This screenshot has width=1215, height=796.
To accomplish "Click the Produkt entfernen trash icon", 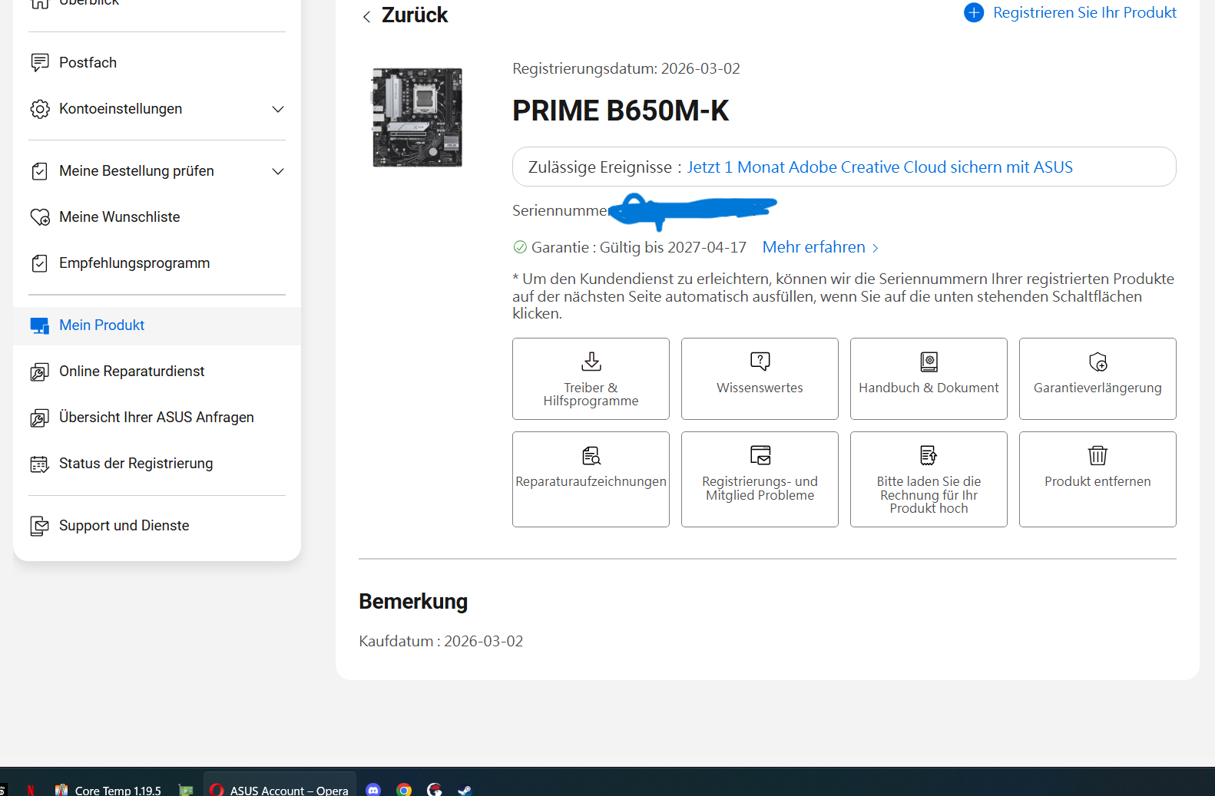I will pyautogui.click(x=1098, y=455).
